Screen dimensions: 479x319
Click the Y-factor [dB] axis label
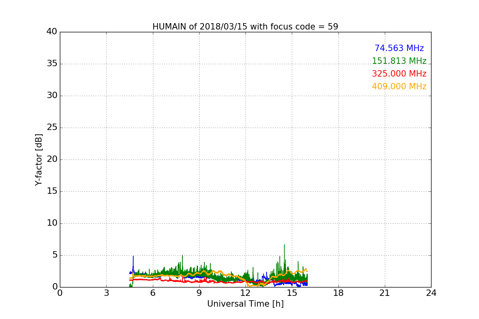[39, 159]
